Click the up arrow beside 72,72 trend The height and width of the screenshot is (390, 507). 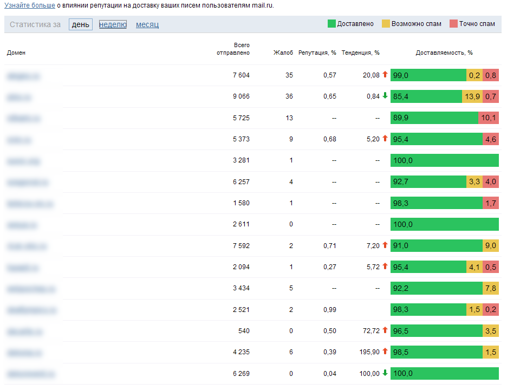point(385,330)
